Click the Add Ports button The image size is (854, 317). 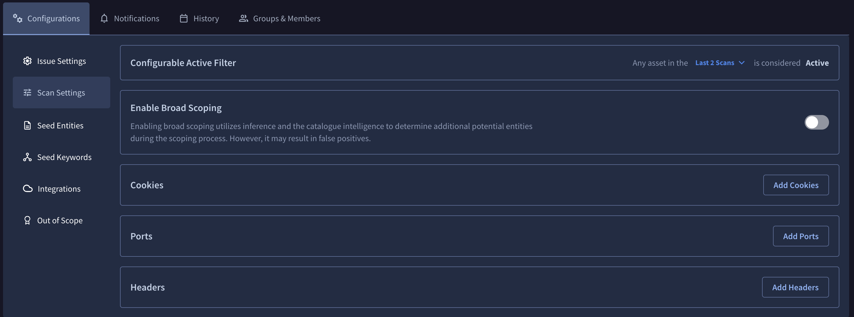[801, 236]
